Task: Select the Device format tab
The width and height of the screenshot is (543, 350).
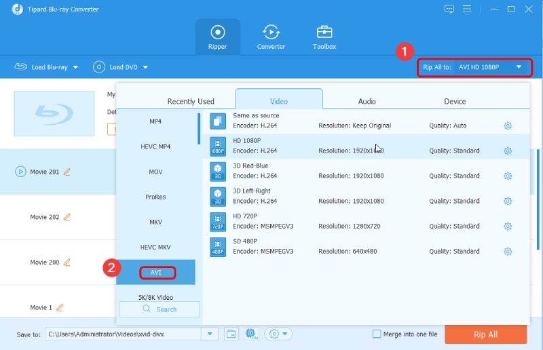Action: tap(455, 102)
